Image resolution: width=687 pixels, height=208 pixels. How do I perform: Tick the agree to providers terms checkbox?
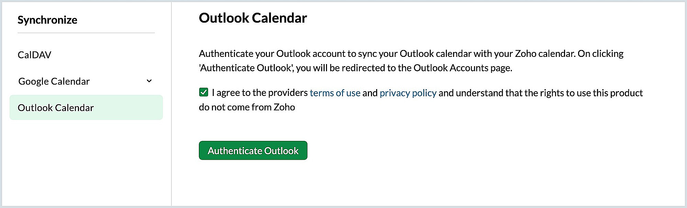pyautogui.click(x=204, y=92)
